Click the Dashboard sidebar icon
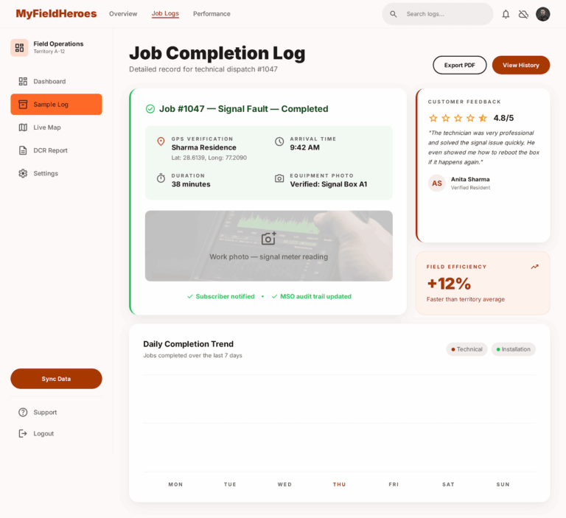Screen dimensions: 566x518 coord(23,81)
